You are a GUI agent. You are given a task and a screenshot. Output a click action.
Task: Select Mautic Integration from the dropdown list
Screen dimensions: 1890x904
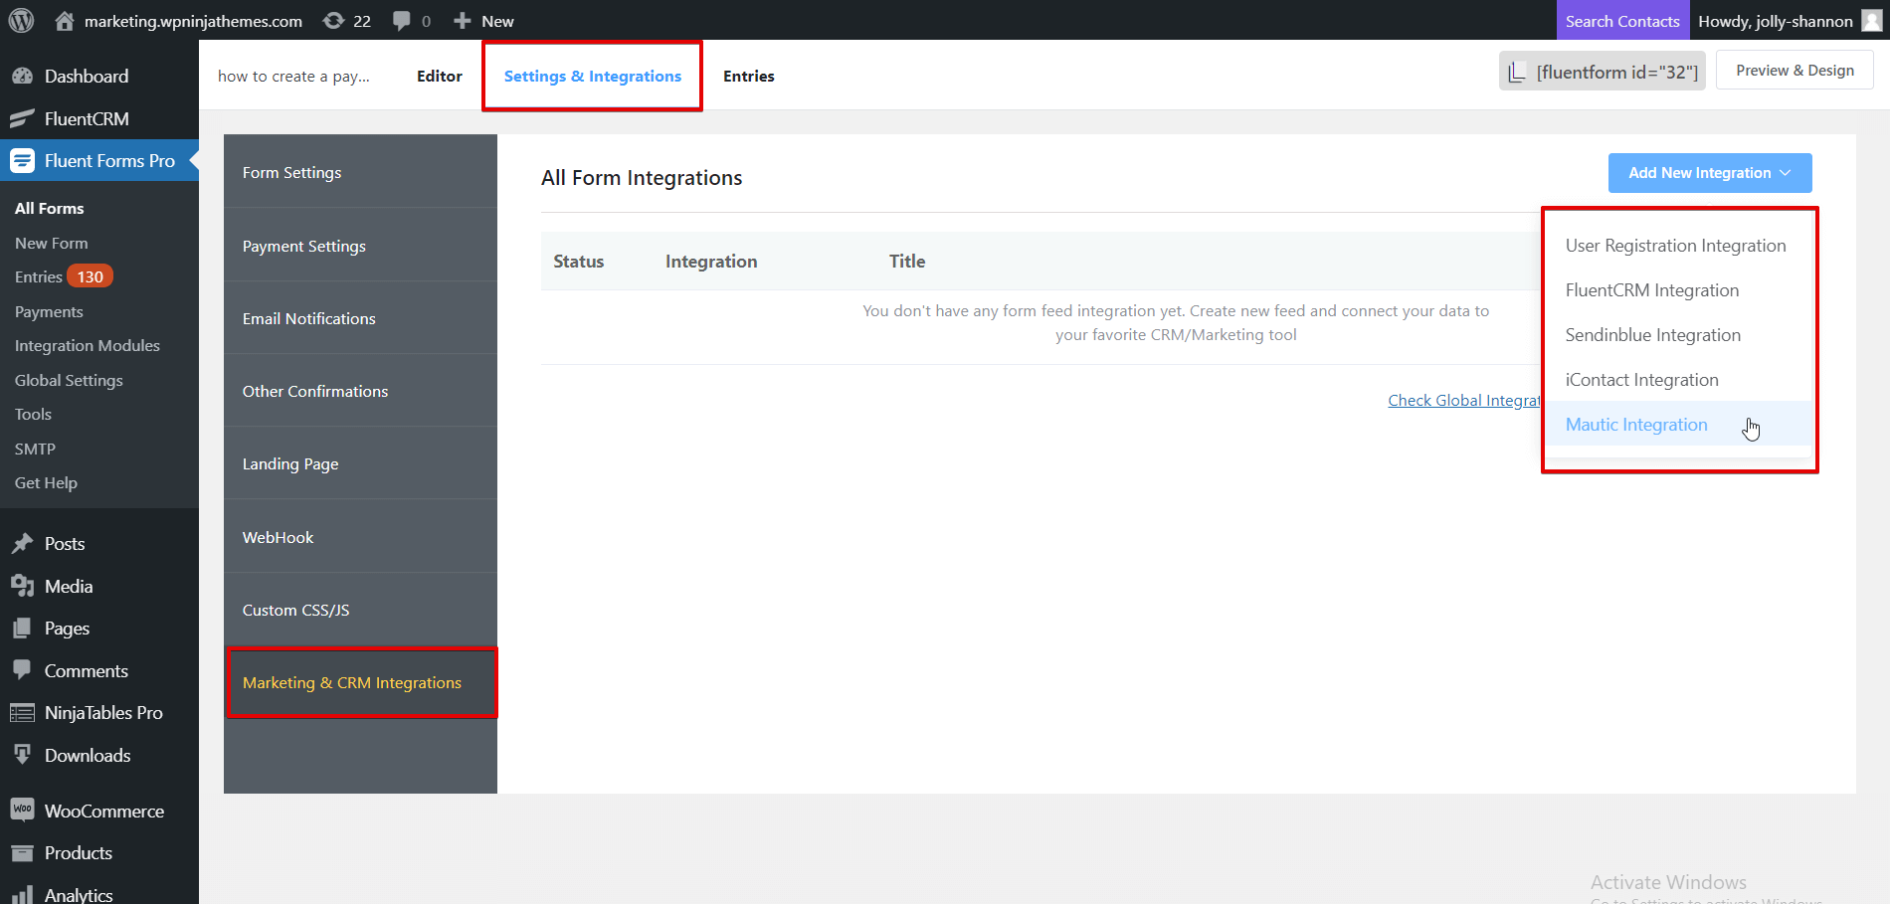[1636, 424]
